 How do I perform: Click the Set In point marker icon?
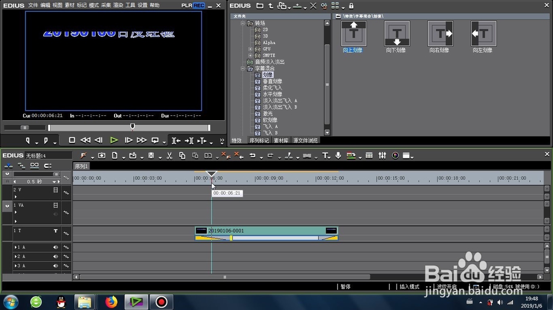[x=28, y=141]
